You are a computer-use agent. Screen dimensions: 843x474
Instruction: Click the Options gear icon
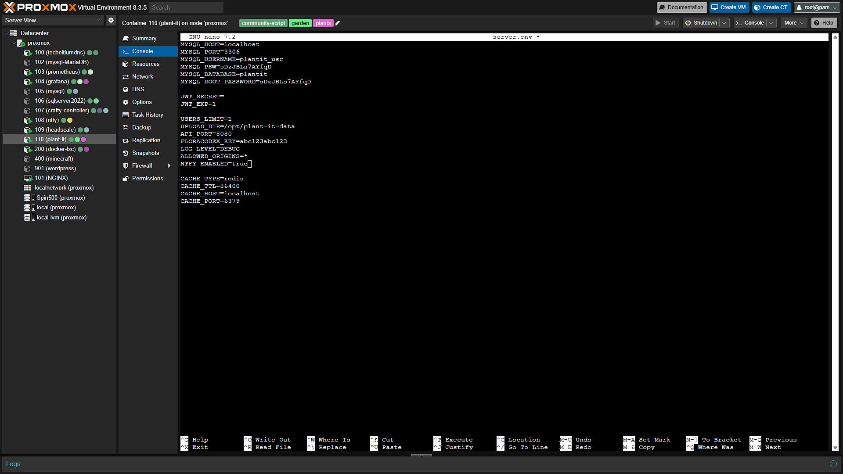pos(126,102)
